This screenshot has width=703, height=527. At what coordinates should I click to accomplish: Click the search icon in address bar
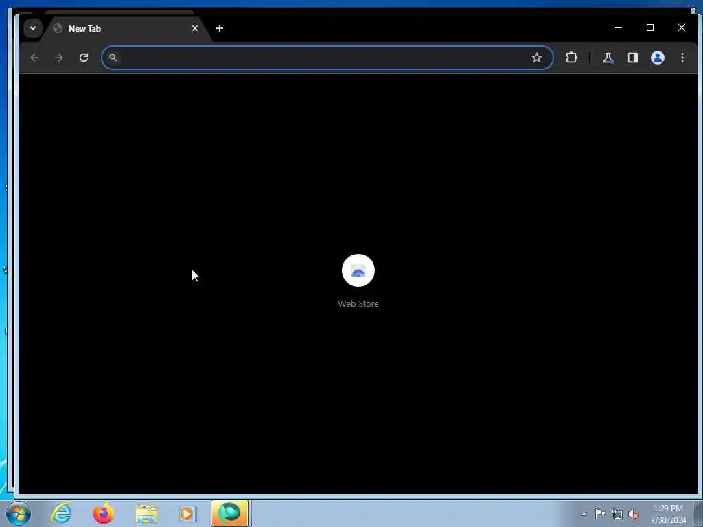113,58
